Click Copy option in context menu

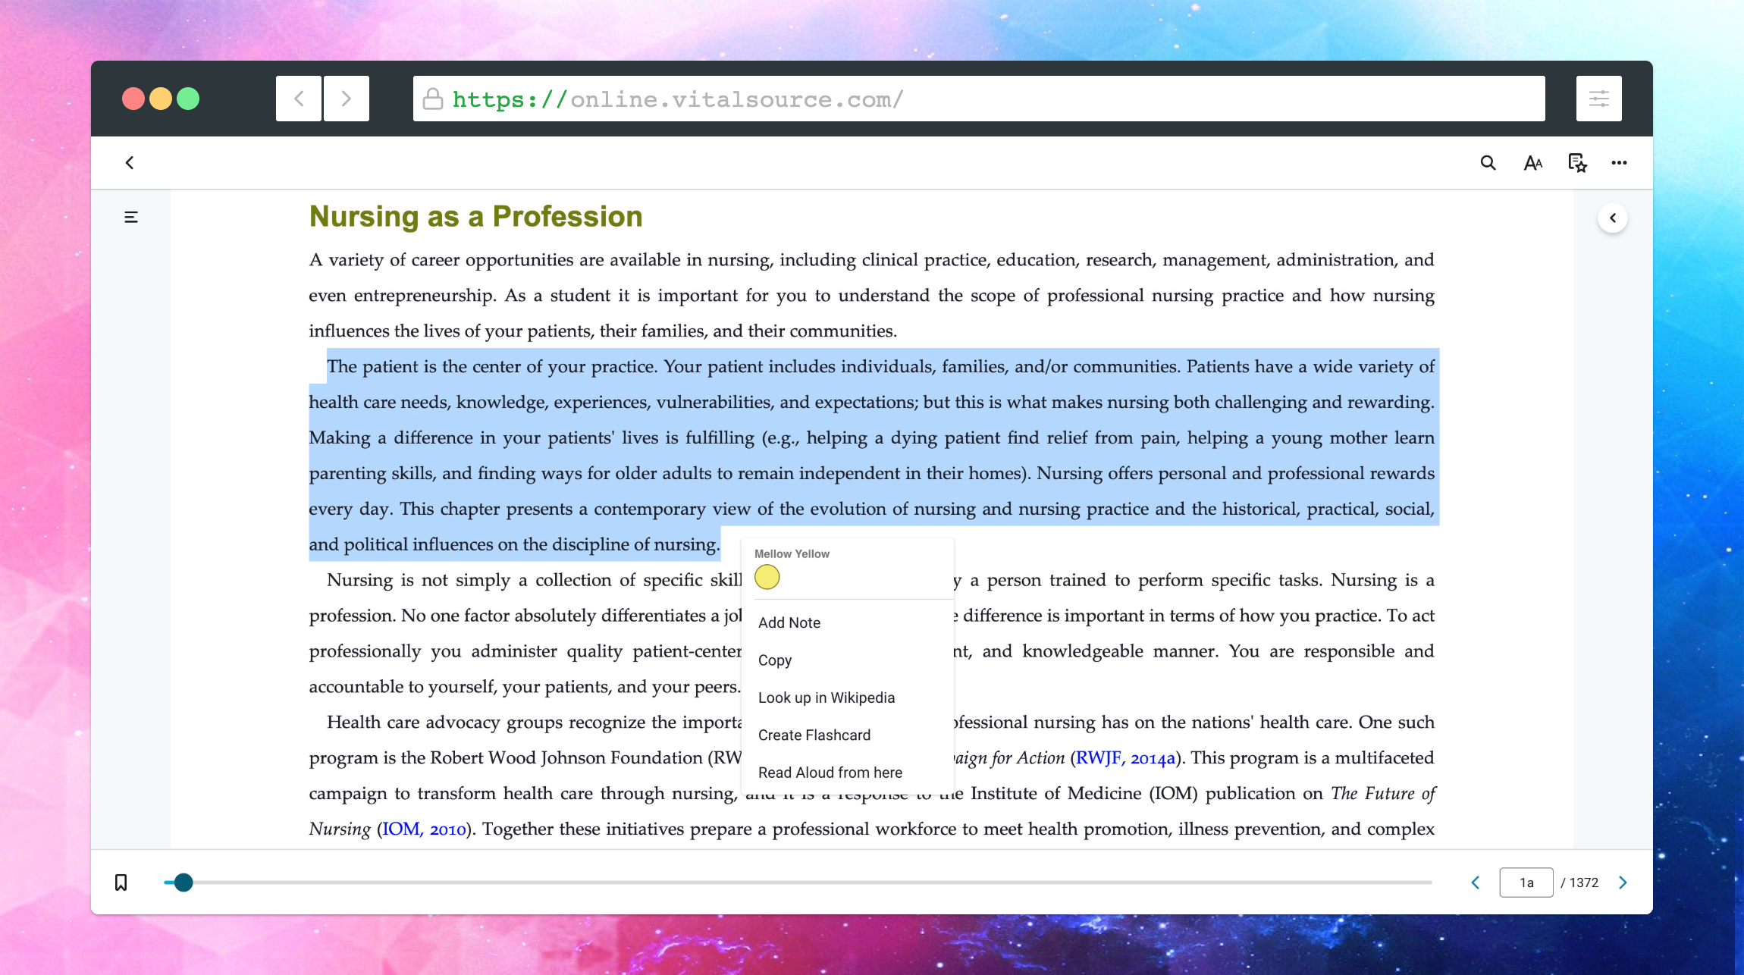pyautogui.click(x=775, y=659)
